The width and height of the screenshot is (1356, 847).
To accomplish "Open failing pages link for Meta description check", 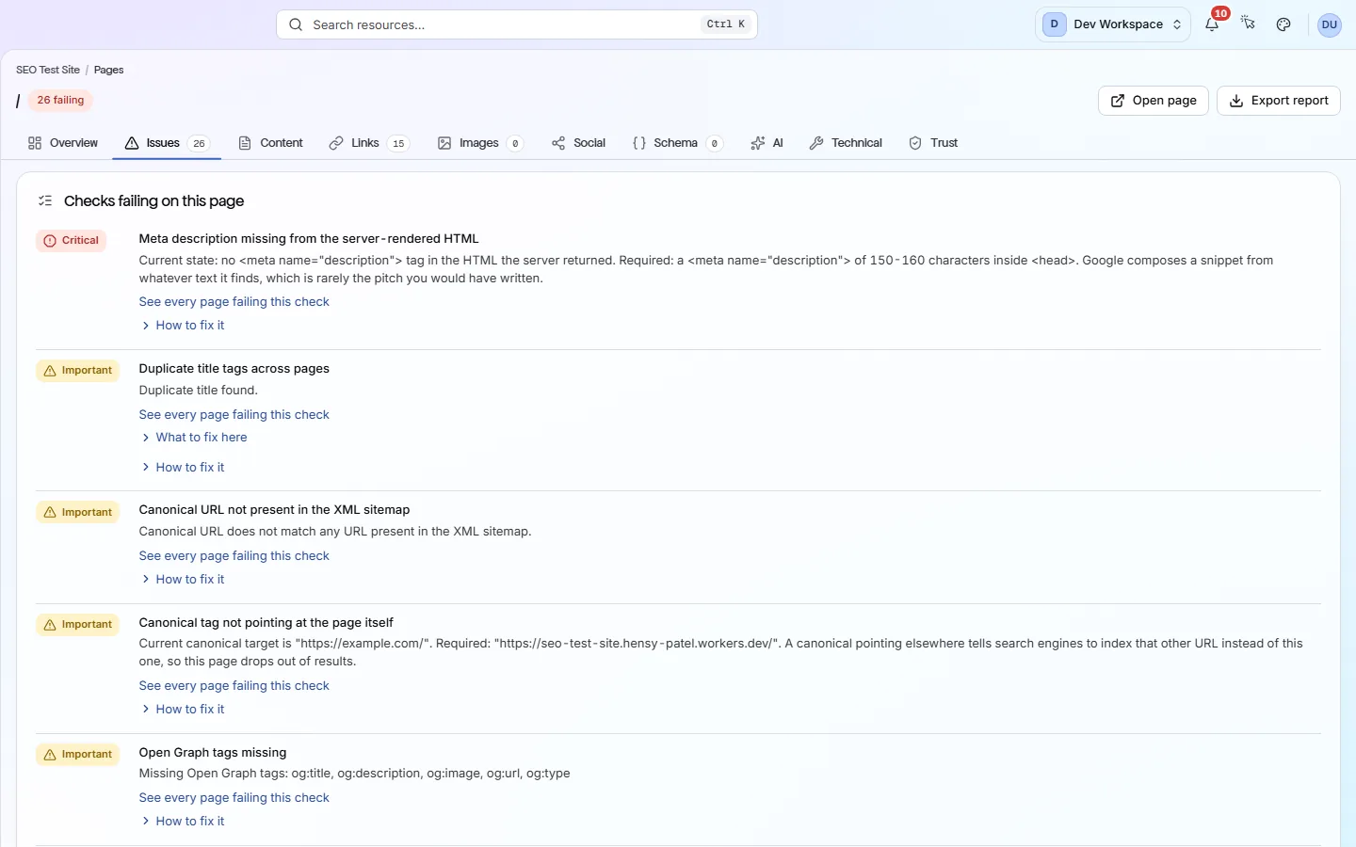I will tap(234, 302).
